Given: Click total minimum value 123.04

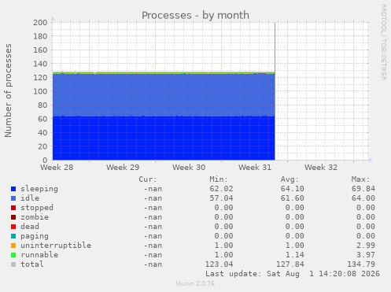Looking at the screenshot, I should coord(219,264).
